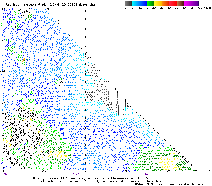Click the cyan 5-10 knots color band

(136, 3)
